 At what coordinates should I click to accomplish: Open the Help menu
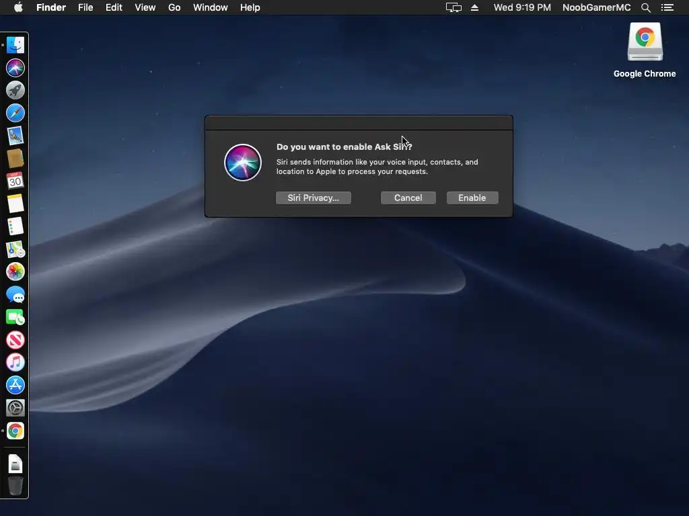(x=250, y=7)
